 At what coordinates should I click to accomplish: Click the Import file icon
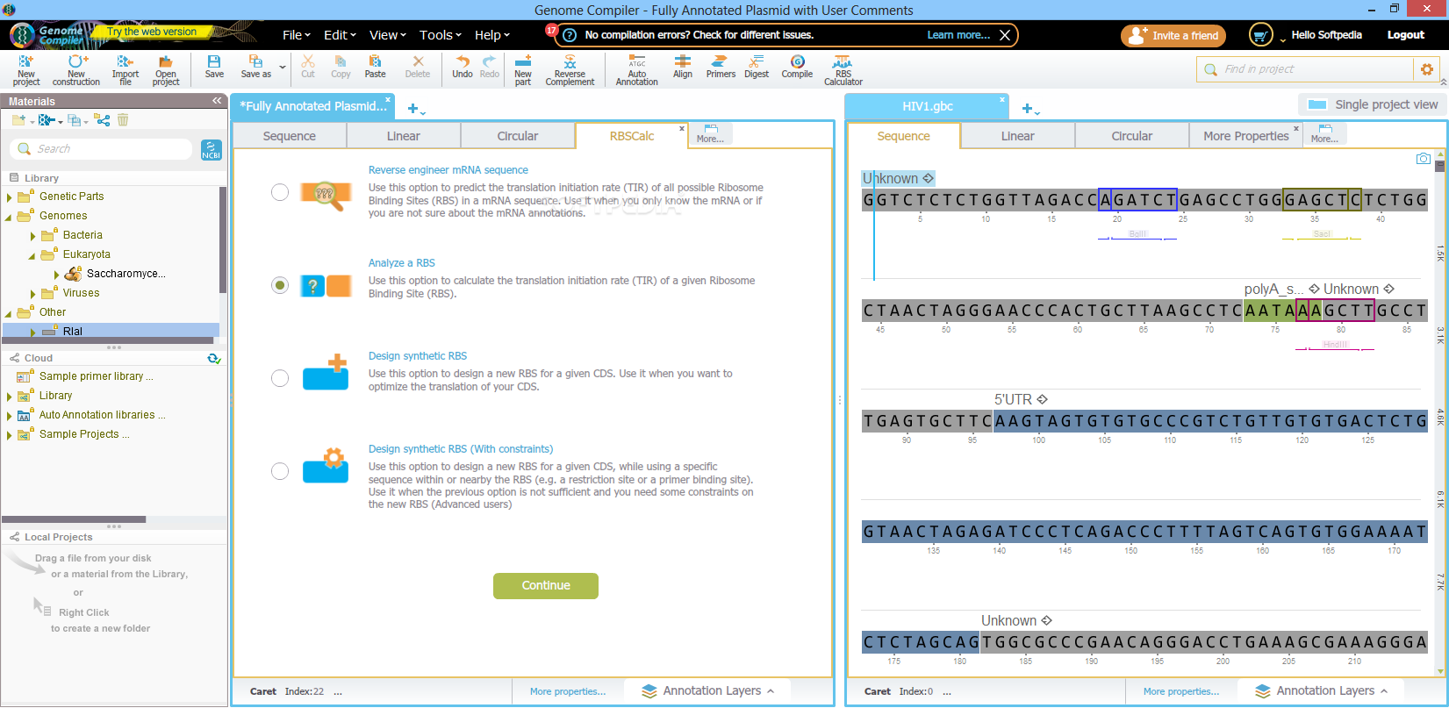(126, 69)
